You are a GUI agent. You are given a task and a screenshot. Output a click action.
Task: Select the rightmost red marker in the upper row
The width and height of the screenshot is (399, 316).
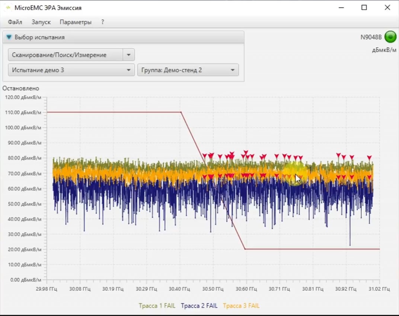tap(369, 158)
